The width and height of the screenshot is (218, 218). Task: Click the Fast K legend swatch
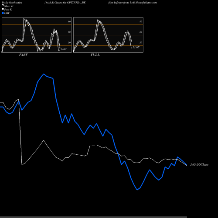coord(3,9)
